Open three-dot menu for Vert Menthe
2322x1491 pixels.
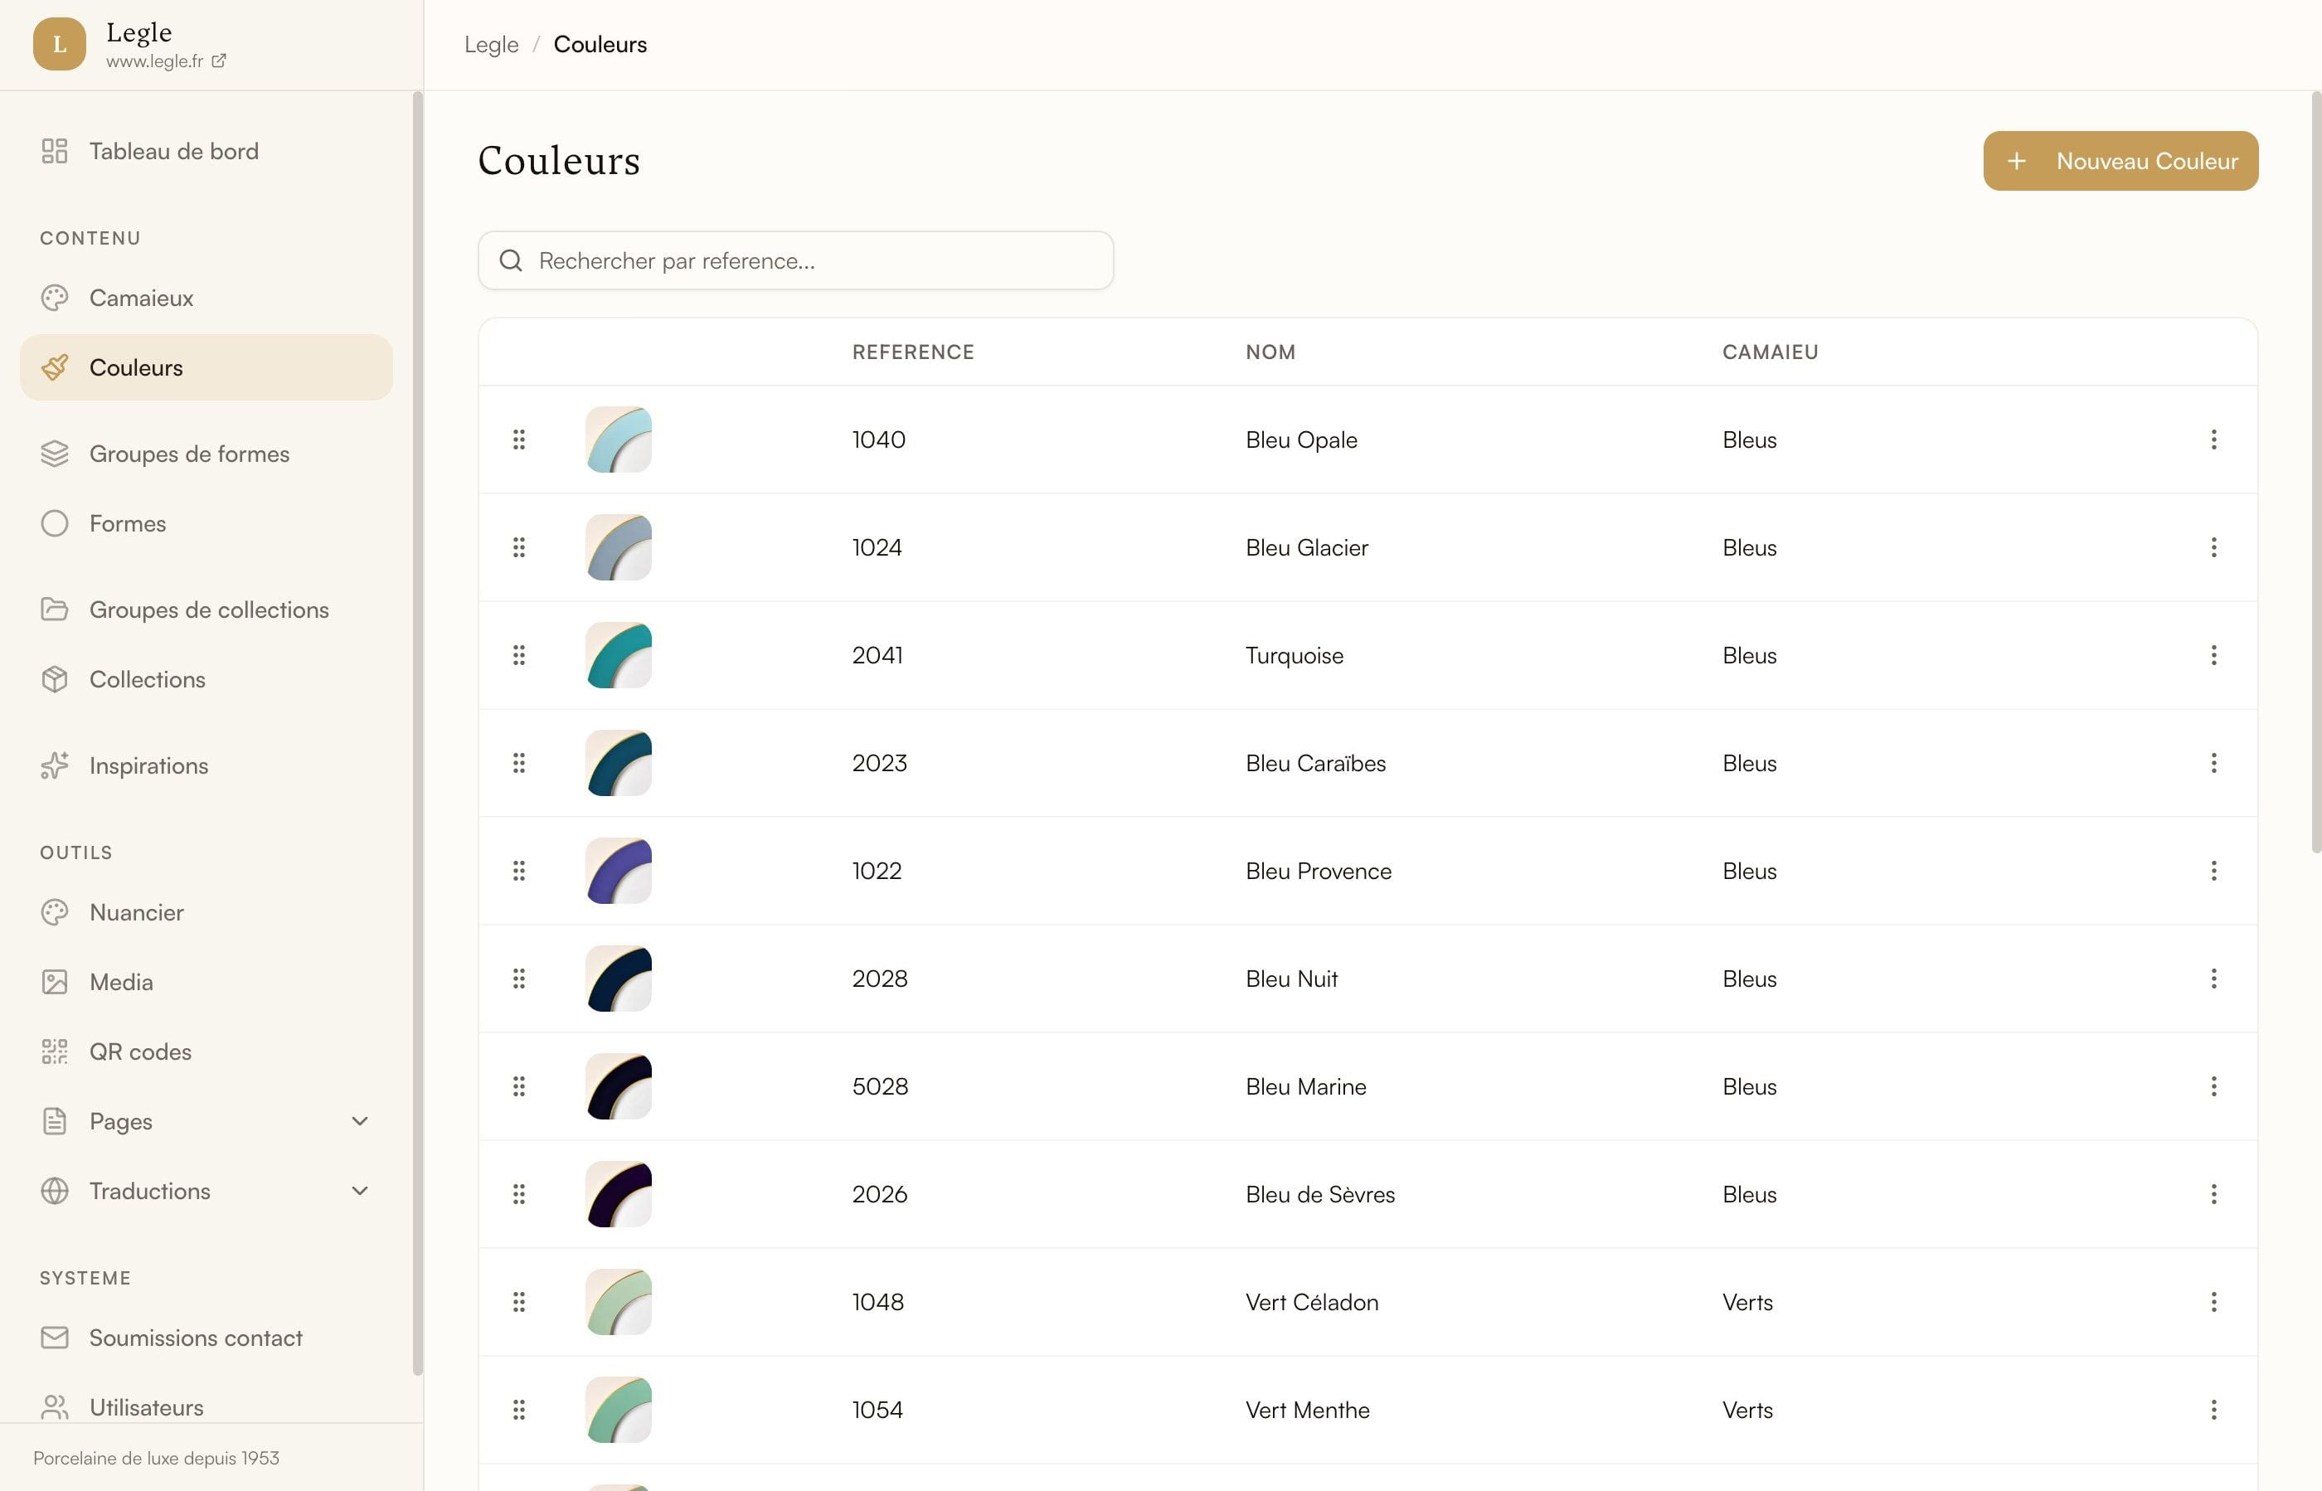tap(2213, 1410)
